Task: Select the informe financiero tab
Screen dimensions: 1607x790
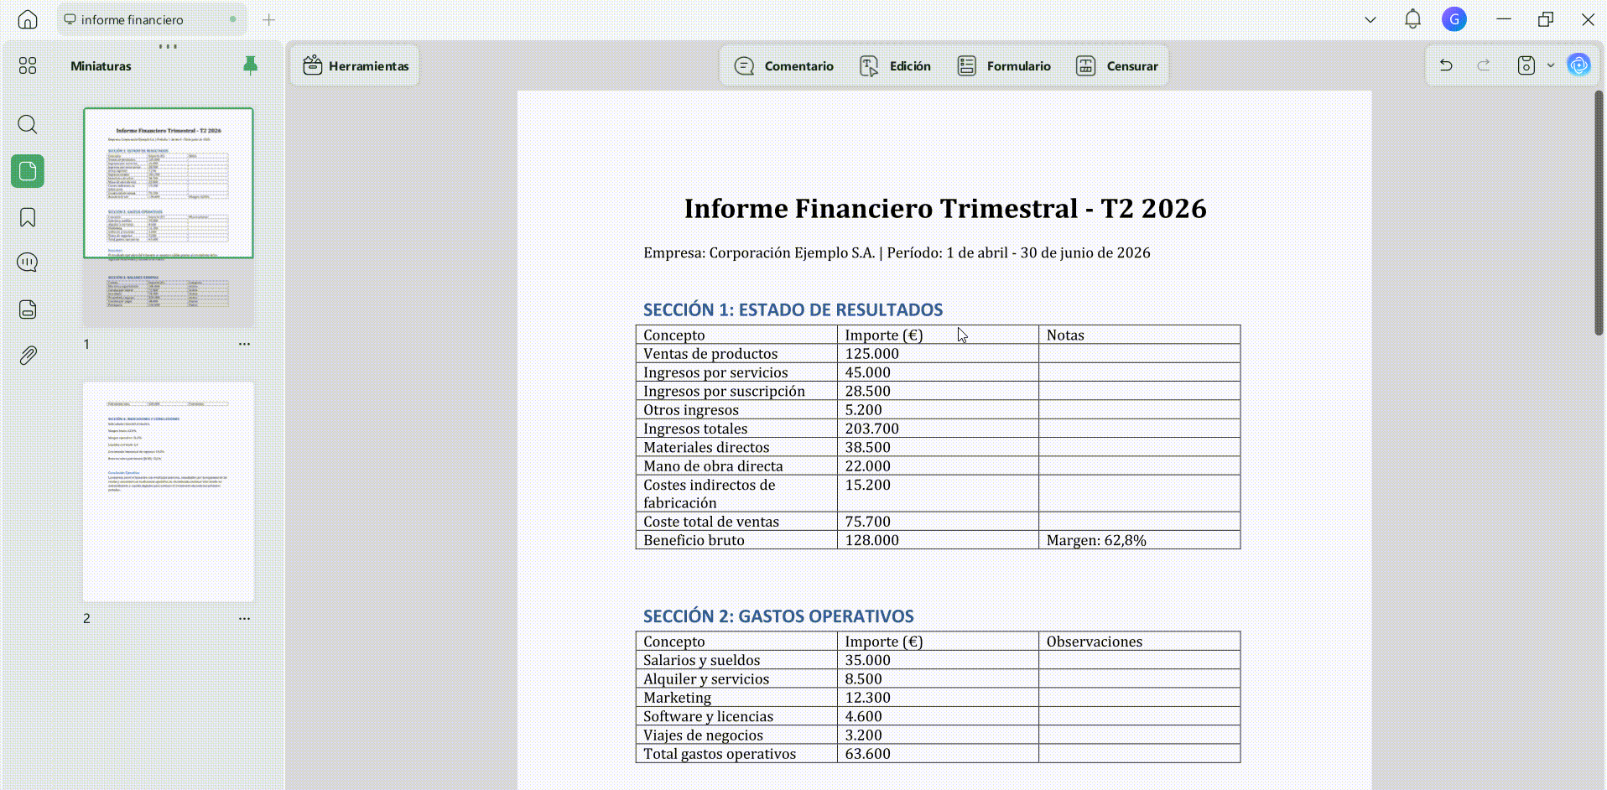Action: (151, 19)
